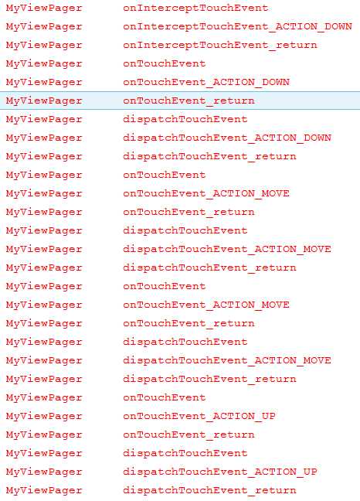The width and height of the screenshot is (360, 501).
Task: Click the highlighted onTouchEvent_return message
Action: (x=188, y=101)
